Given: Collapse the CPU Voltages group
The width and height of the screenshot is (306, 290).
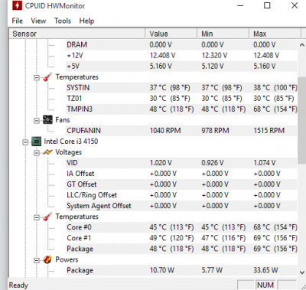Looking at the screenshot, I should pos(37,152).
